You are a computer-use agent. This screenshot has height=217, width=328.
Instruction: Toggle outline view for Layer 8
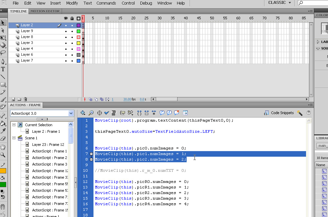pos(78,37)
